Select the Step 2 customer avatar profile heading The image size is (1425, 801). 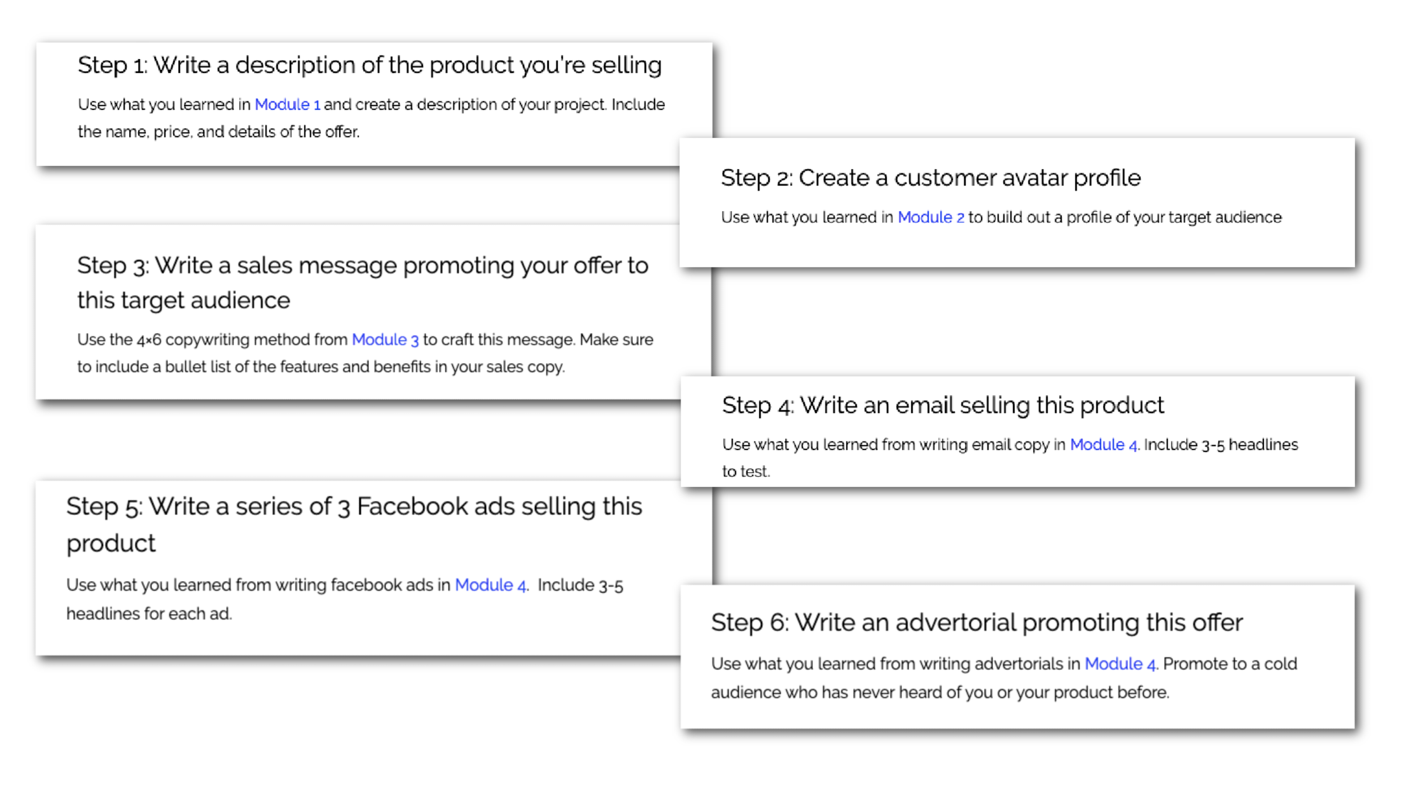(x=931, y=178)
